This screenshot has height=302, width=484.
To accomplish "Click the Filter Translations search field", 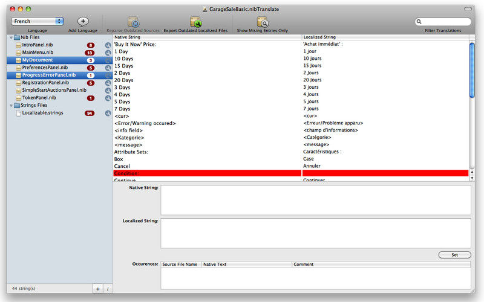I will [443, 22].
